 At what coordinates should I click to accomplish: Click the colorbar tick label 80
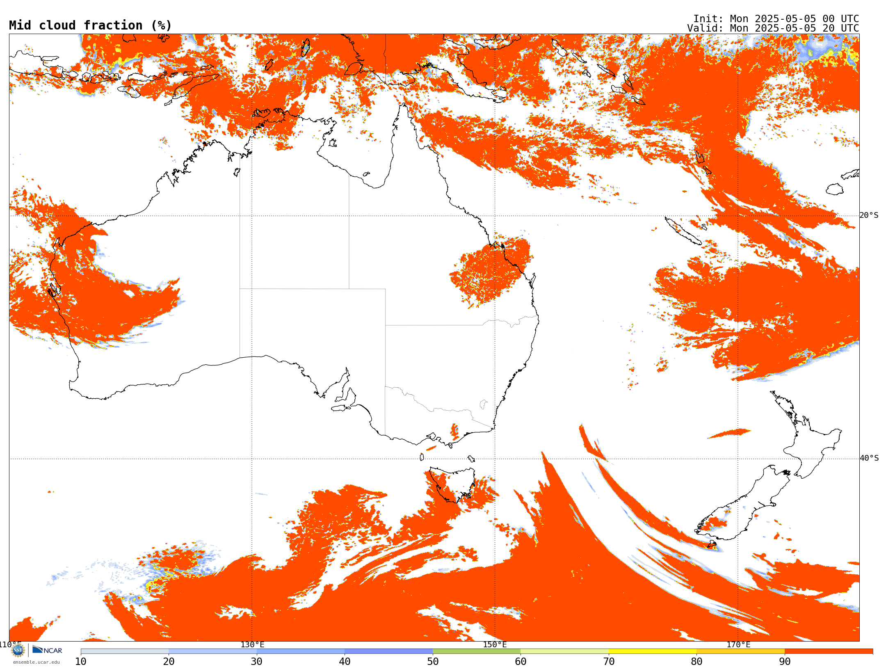(696, 662)
